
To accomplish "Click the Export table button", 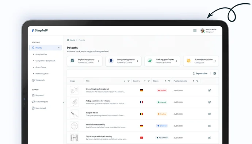I will click(x=200, y=73).
